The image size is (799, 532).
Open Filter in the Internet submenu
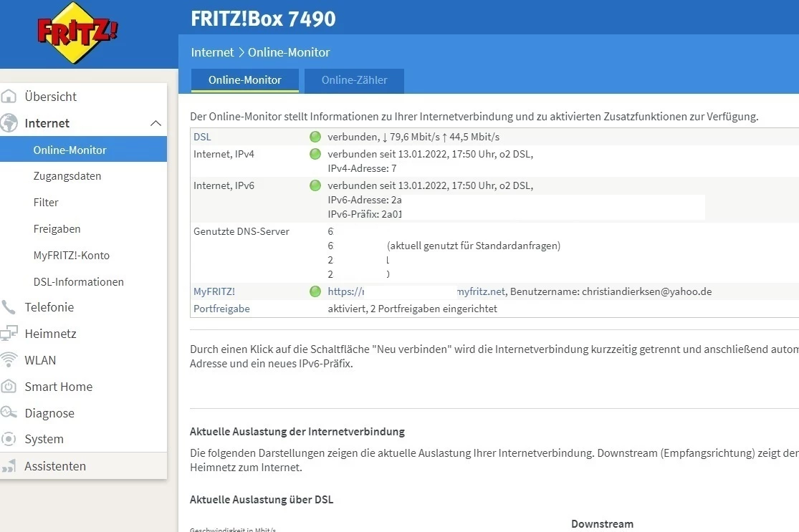click(46, 202)
